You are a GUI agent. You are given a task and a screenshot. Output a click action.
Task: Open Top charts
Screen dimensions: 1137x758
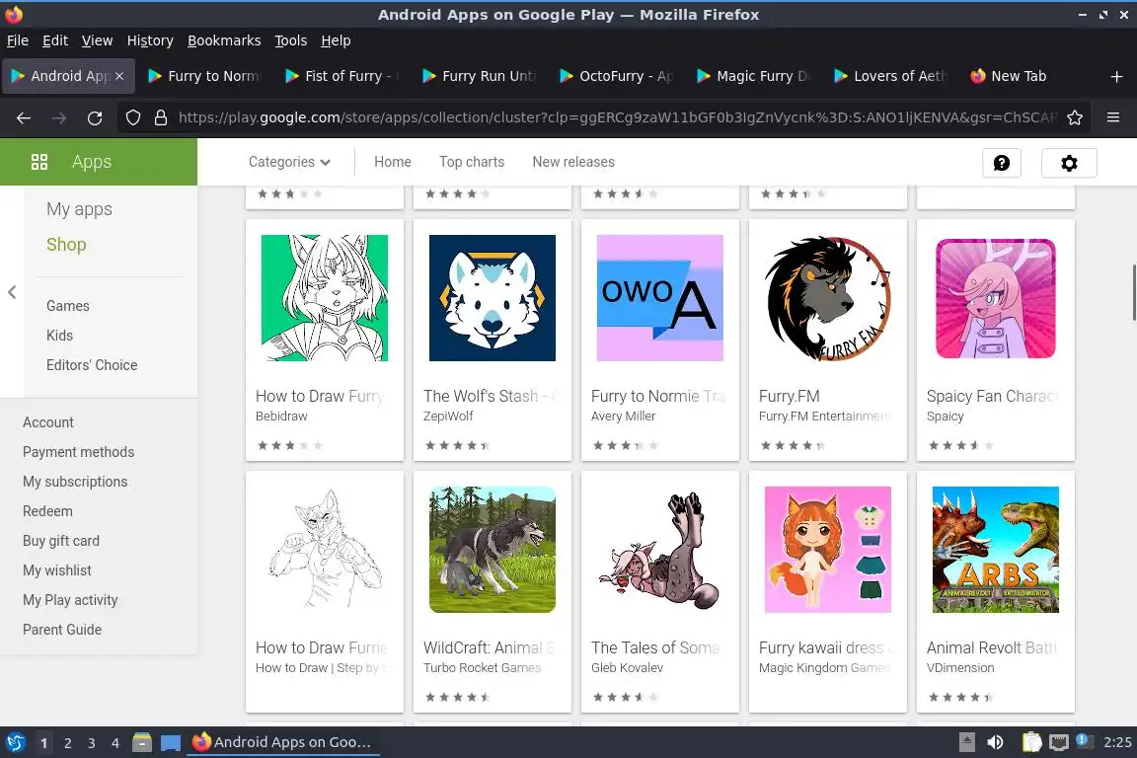pos(472,162)
